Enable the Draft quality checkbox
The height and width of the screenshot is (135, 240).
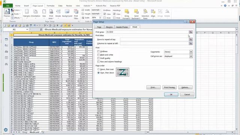98,58
